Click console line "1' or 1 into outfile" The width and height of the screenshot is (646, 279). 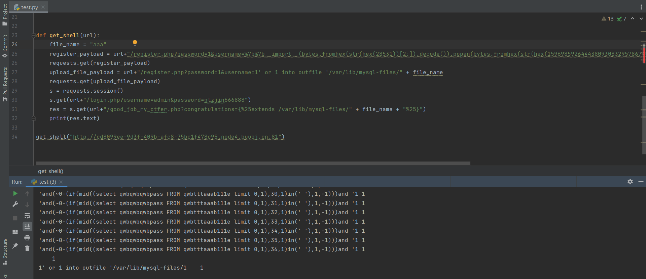point(121,268)
